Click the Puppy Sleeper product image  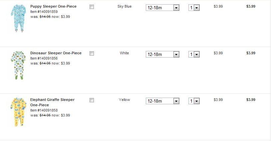17,19
